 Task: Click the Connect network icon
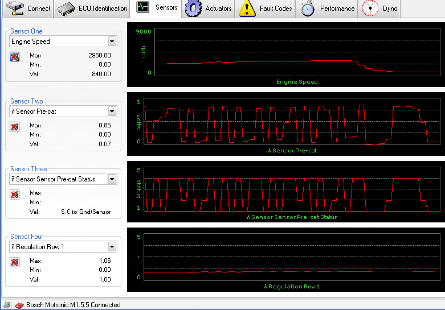15,8
